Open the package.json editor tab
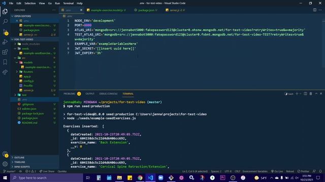Image resolution: width=325 pixels, height=182 pixels. click(x=146, y=10)
